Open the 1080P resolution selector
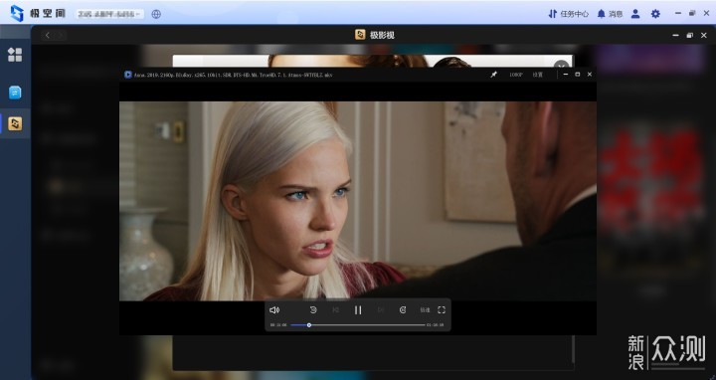The width and height of the screenshot is (716, 380). (x=516, y=75)
